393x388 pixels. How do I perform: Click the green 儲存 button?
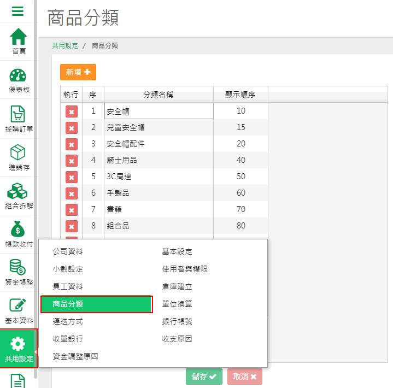point(204,377)
